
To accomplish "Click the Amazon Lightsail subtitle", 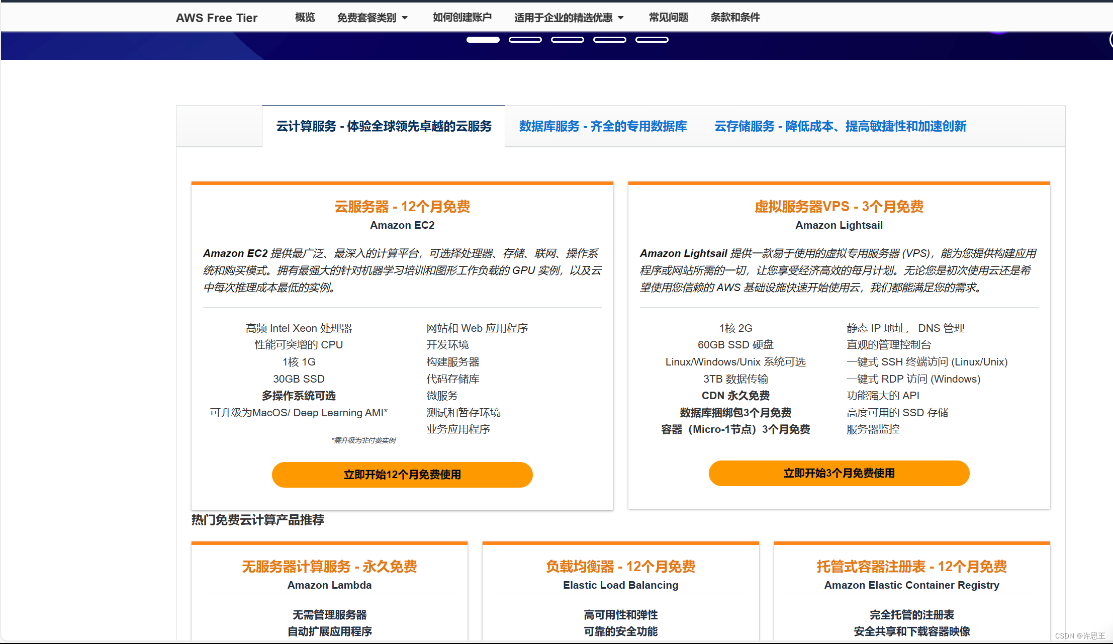I will click(x=839, y=225).
